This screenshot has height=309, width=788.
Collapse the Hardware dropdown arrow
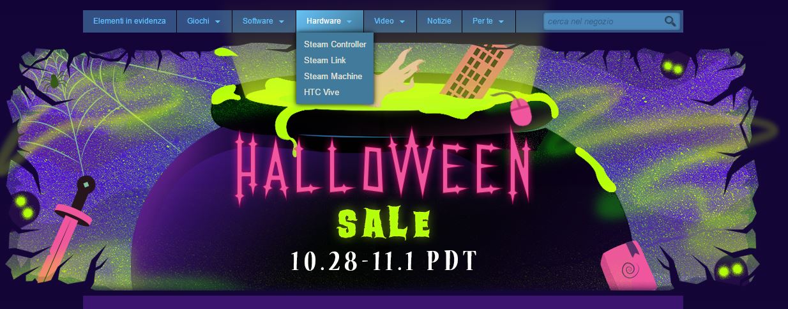pyautogui.click(x=349, y=22)
